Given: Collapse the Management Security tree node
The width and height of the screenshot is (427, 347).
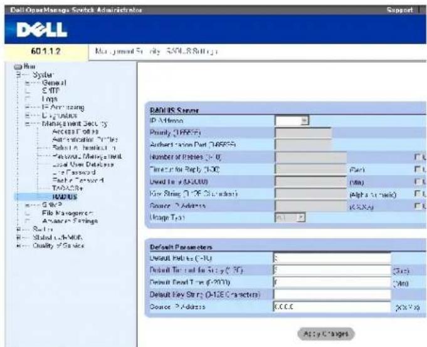Looking at the screenshot, I should (x=27, y=124).
